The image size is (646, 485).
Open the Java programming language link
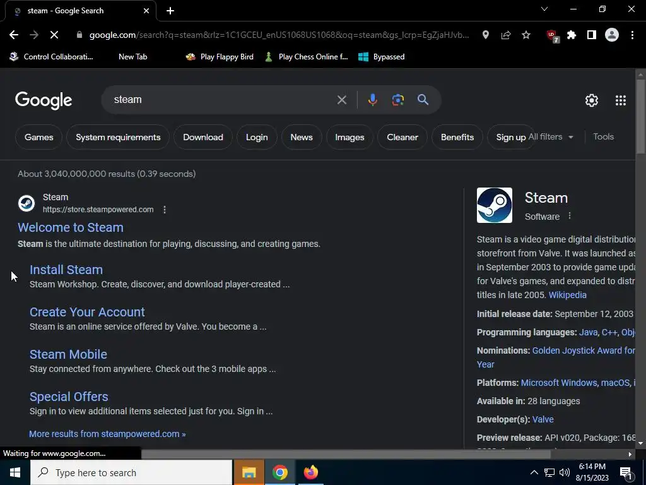pyautogui.click(x=588, y=332)
